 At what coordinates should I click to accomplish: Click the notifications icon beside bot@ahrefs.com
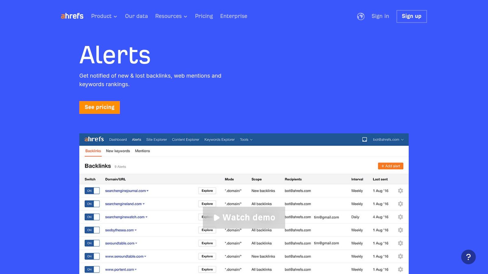coord(364,139)
